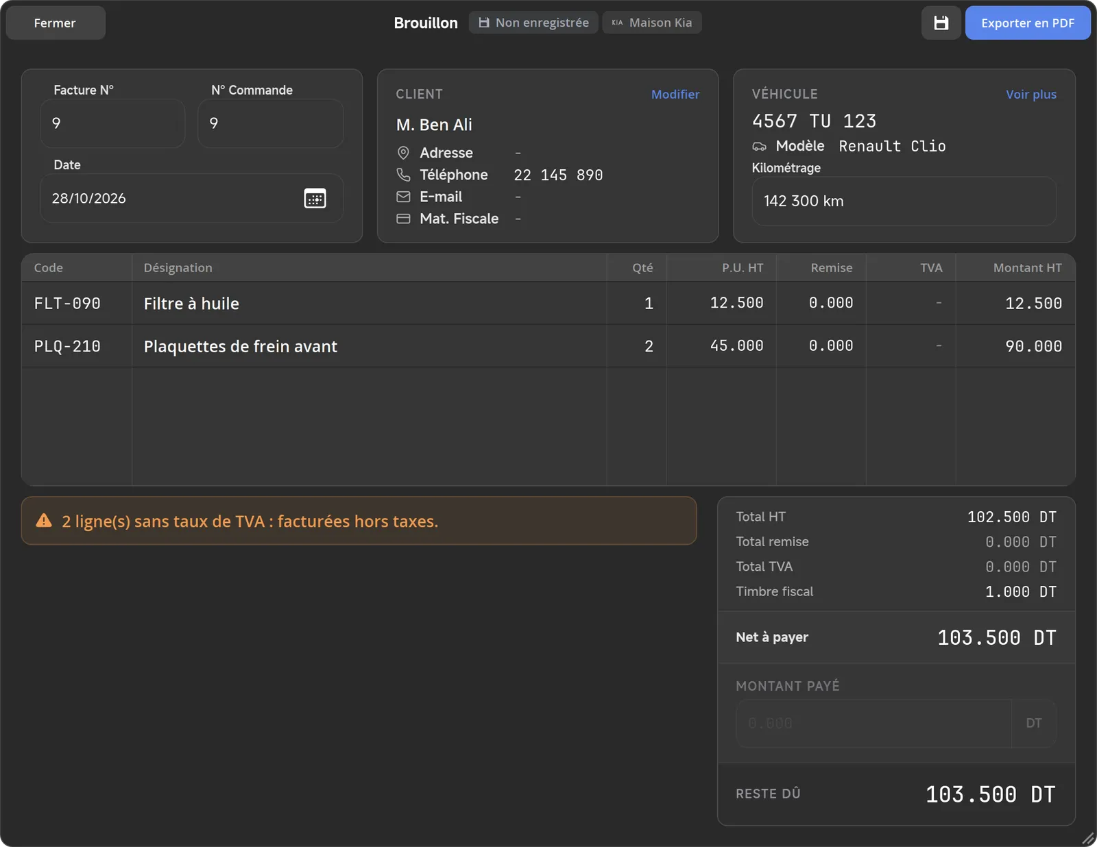Click the Timbre fiscal value 1.000 DT
The height and width of the screenshot is (847, 1097).
click(1021, 591)
